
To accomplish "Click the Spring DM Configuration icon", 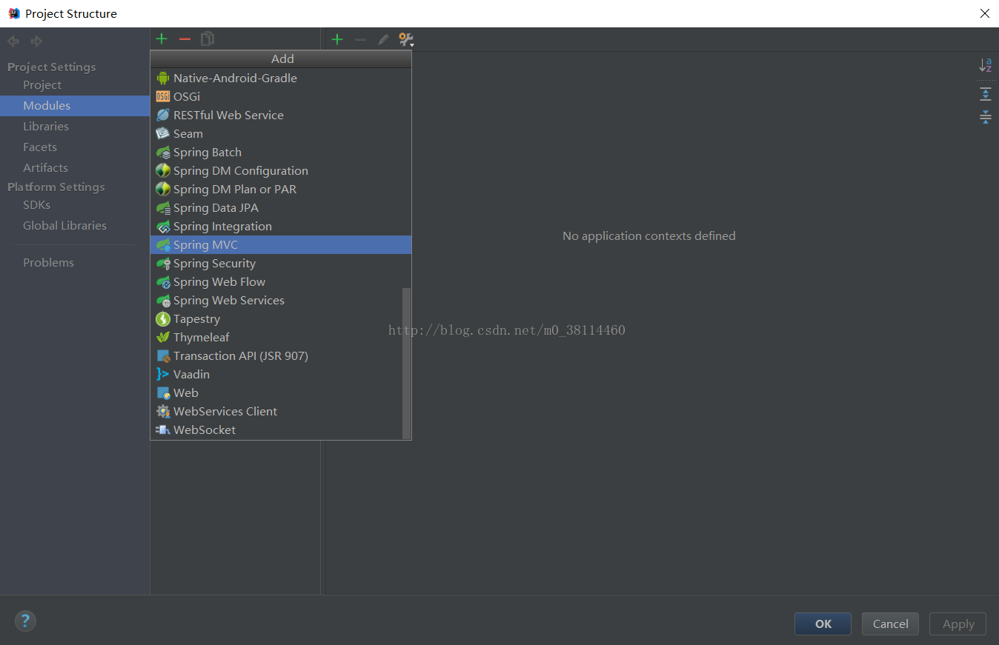I will click(163, 170).
